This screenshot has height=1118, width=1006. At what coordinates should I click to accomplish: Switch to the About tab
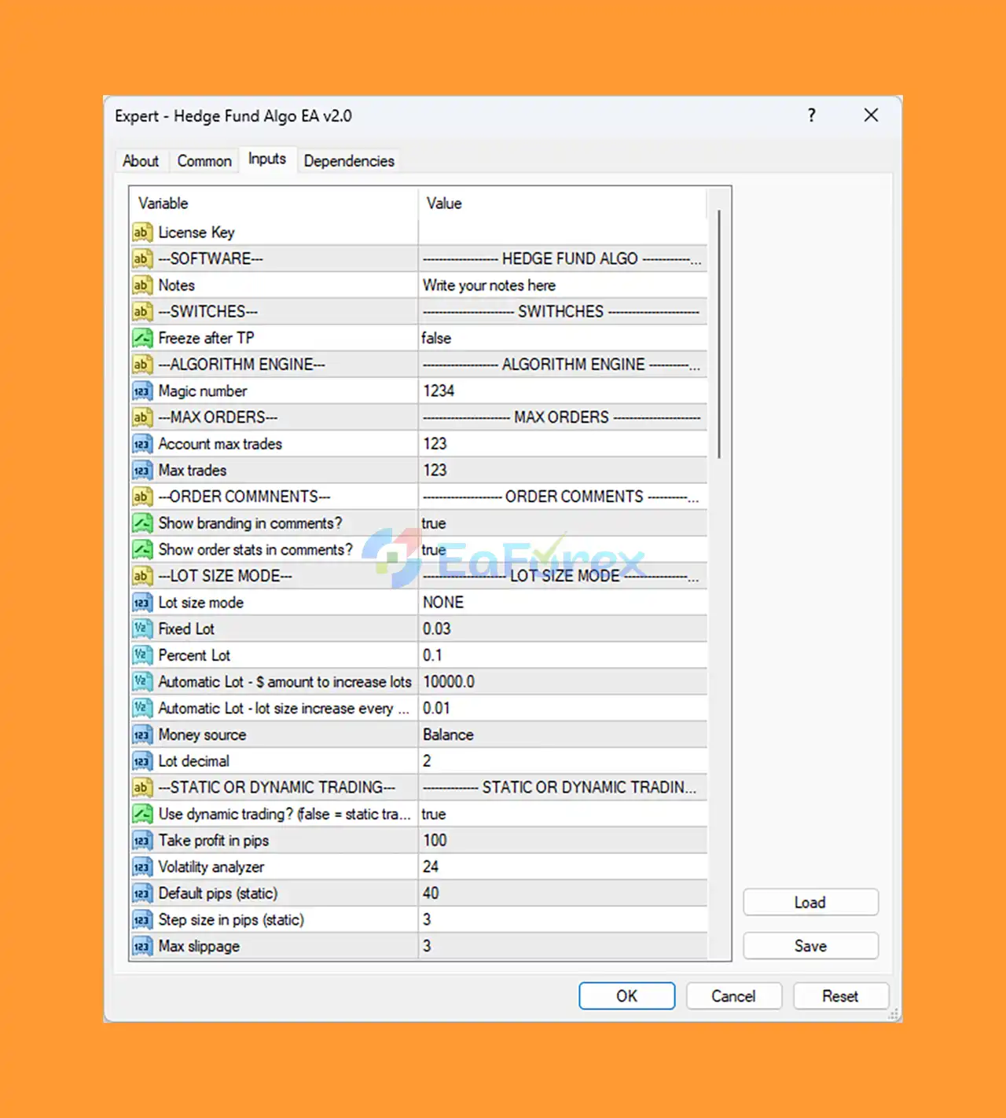pyautogui.click(x=141, y=161)
